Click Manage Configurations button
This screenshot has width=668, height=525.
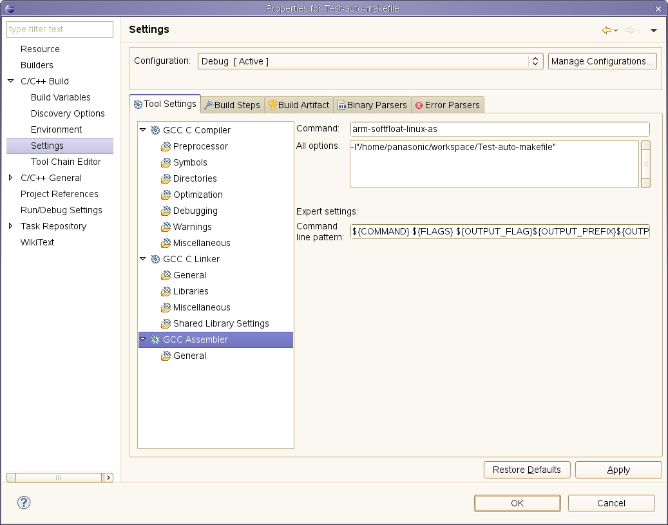click(602, 61)
